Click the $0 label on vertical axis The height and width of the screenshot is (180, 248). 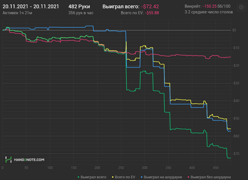click(x=234, y=30)
